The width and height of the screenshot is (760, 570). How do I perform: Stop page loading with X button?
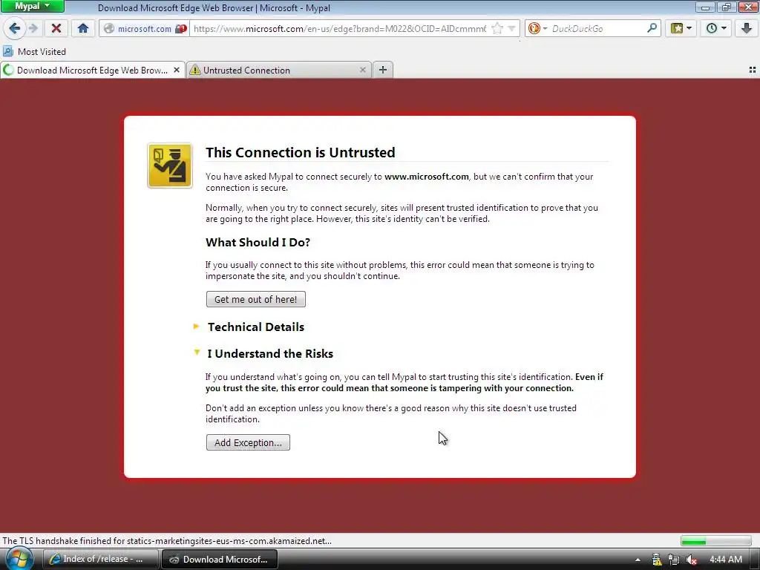pyautogui.click(x=56, y=29)
